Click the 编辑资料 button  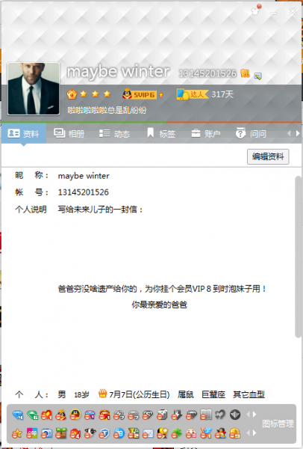268,156
